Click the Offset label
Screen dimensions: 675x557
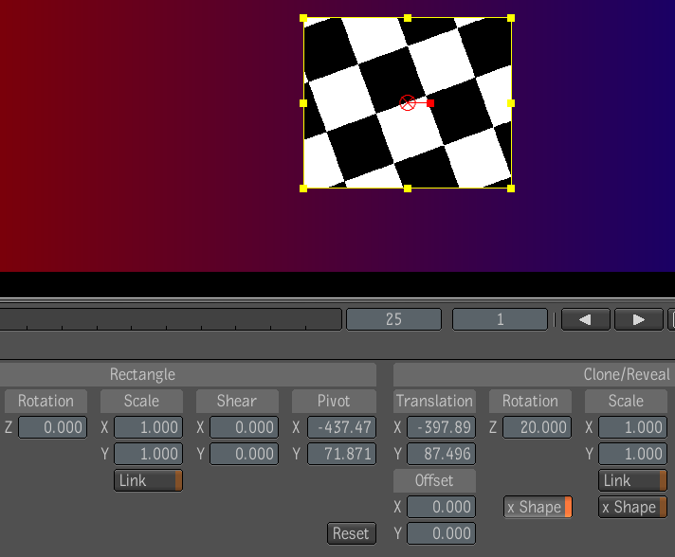click(434, 480)
